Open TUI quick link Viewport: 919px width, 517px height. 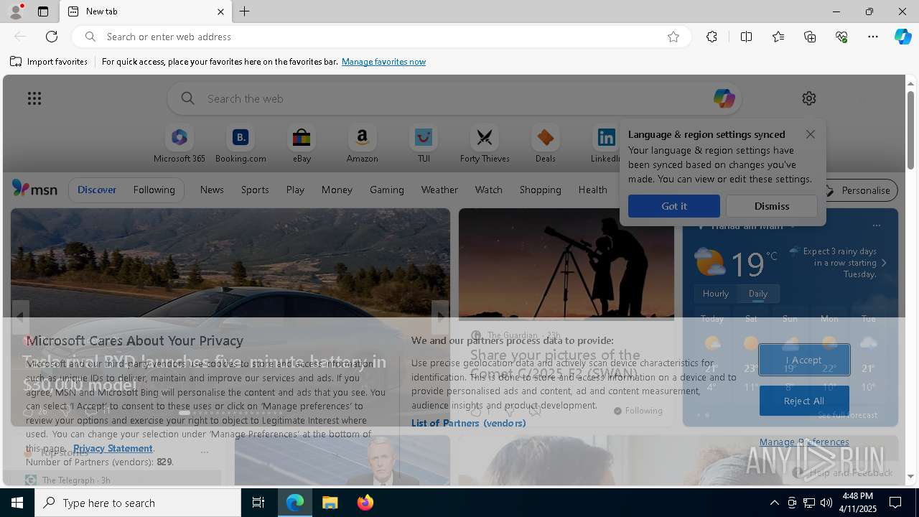click(x=424, y=144)
